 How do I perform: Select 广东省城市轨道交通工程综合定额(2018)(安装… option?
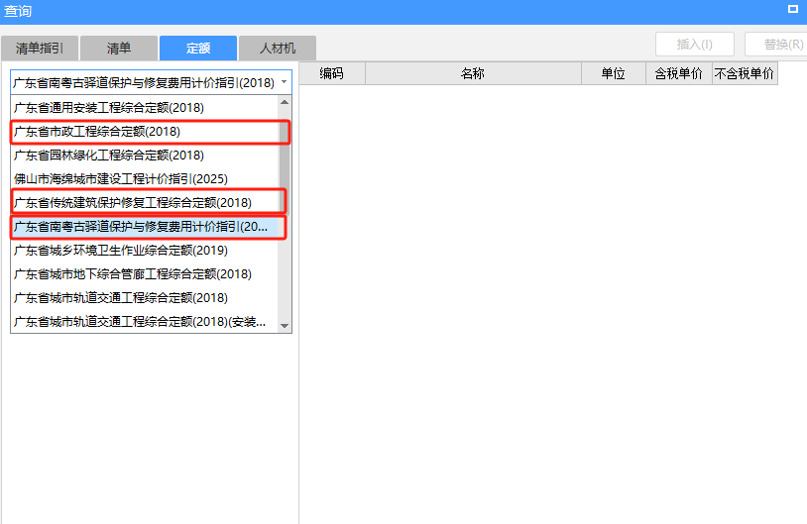145,322
